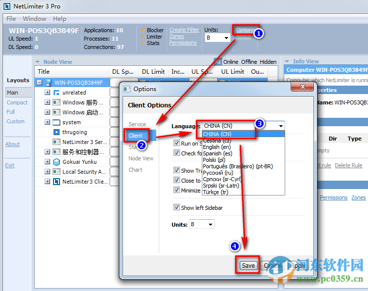Click the system process icon
This screenshot has width=368, height=291.
[57, 122]
